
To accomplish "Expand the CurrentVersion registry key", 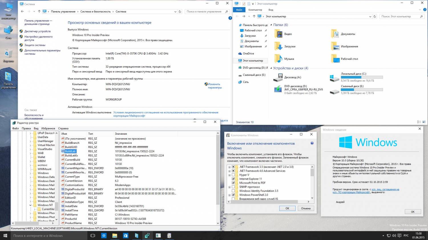I will coord(35,209).
